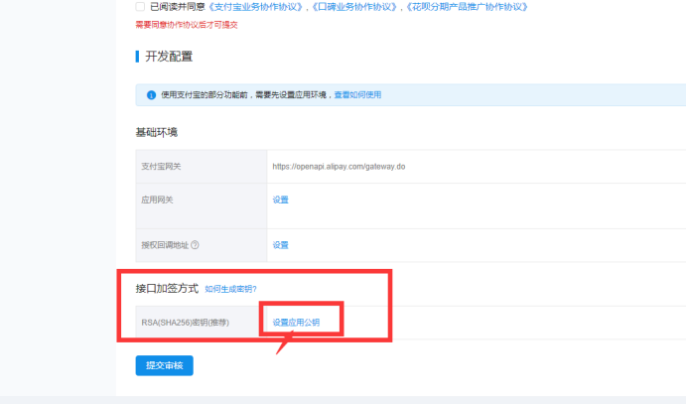Click the 接口加签方式 heading
This screenshot has height=404, width=686.
pos(167,289)
